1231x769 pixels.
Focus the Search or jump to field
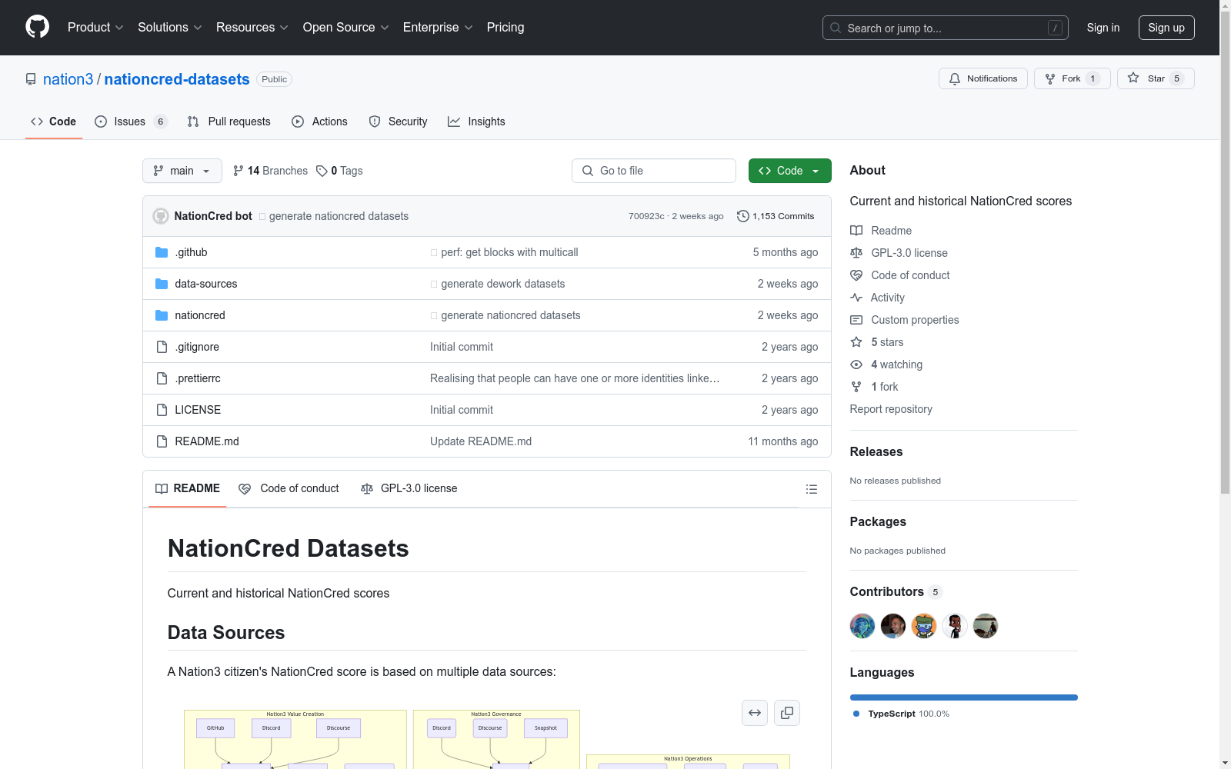tap(946, 28)
